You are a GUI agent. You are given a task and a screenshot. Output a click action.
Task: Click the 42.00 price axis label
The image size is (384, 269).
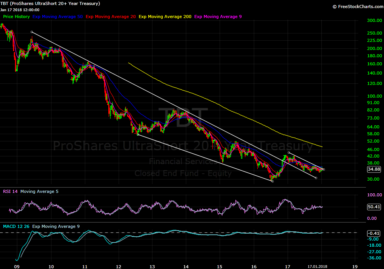(x=373, y=156)
